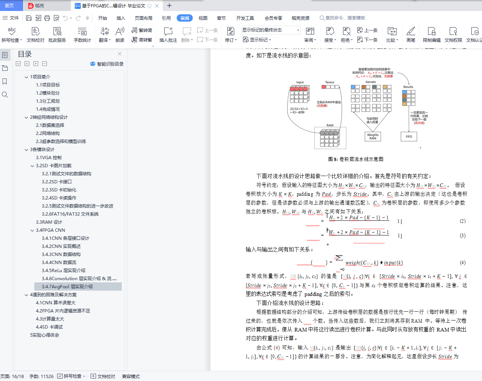Collapse the 3.2SD 卡图片加载 node
The height and width of the screenshot is (381, 482).
[32, 166]
